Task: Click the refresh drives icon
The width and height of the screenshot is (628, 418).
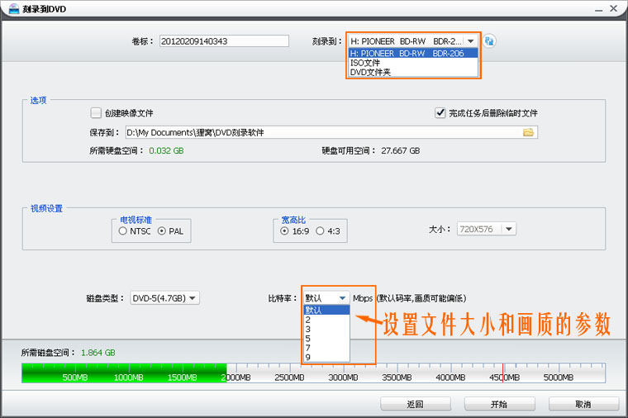Action: pos(489,40)
